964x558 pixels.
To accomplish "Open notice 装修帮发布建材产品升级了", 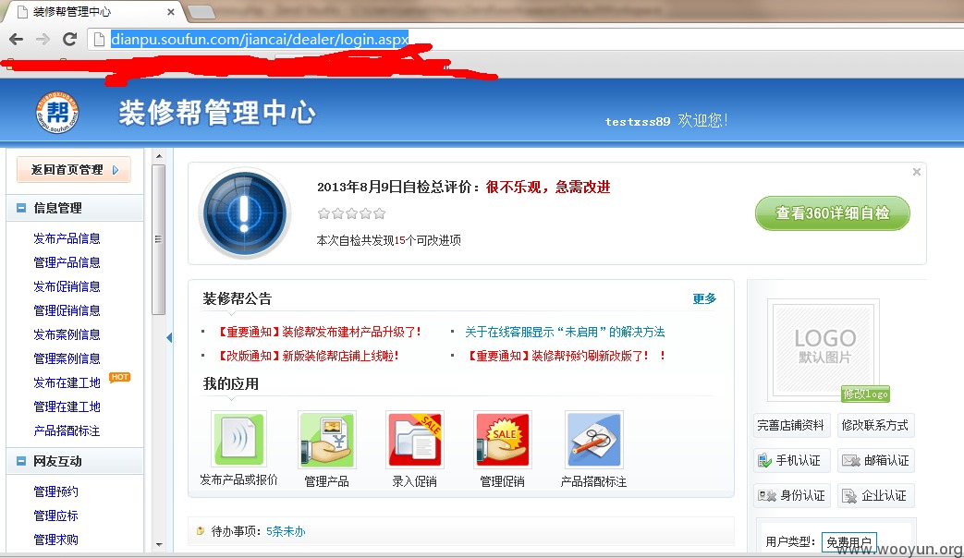I will click(319, 332).
